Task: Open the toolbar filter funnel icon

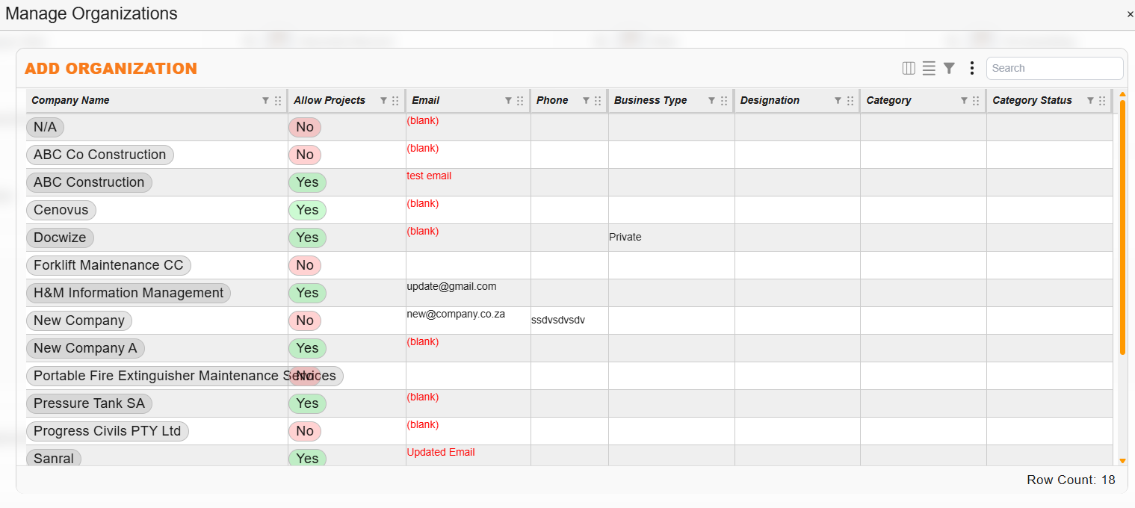Action: pos(949,67)
